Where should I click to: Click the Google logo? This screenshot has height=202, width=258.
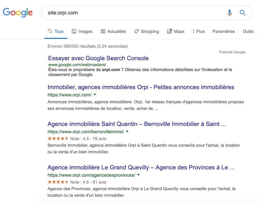(18, 13)
